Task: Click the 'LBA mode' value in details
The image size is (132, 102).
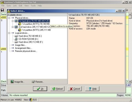Action: [x=91, y=29]
